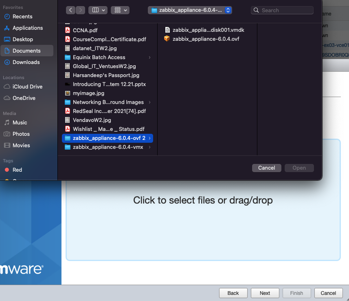Select Wishlist _ Ma...e _ Status.pdf file
349x301 pixels.
(108, 129)
